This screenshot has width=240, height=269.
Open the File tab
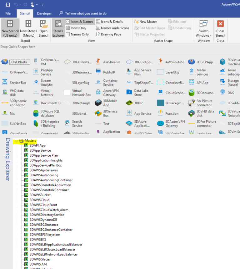(x=8, y=13)
